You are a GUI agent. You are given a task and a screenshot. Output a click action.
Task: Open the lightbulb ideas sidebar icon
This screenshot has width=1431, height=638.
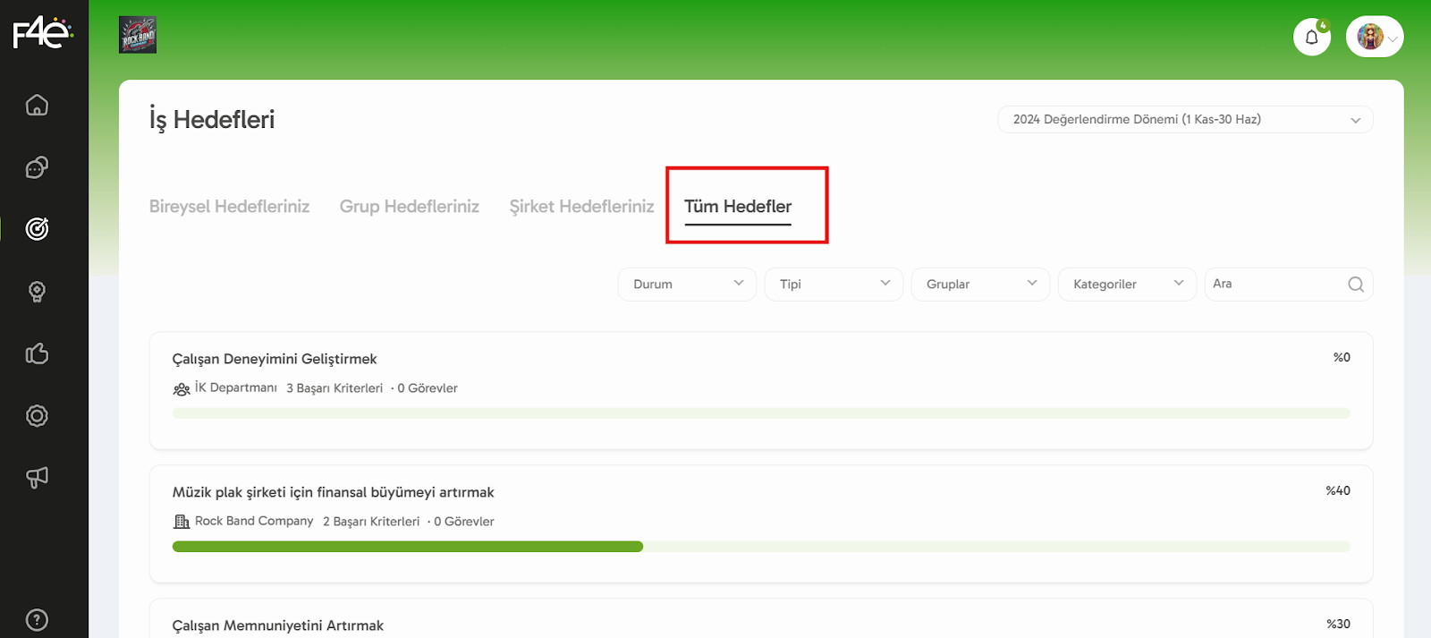pos(37,292)
